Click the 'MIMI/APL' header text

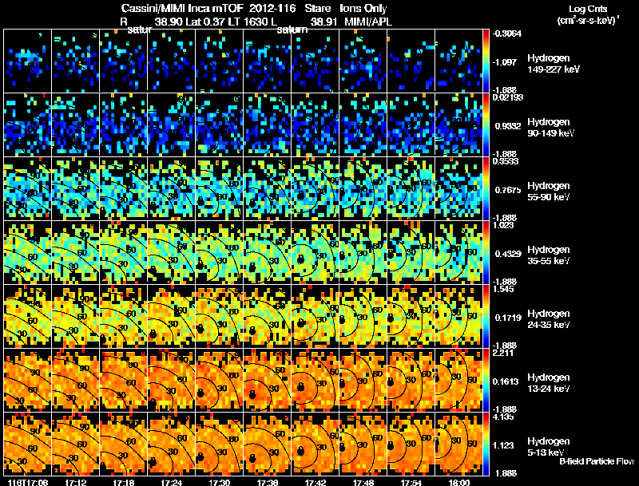coord(368,22)
